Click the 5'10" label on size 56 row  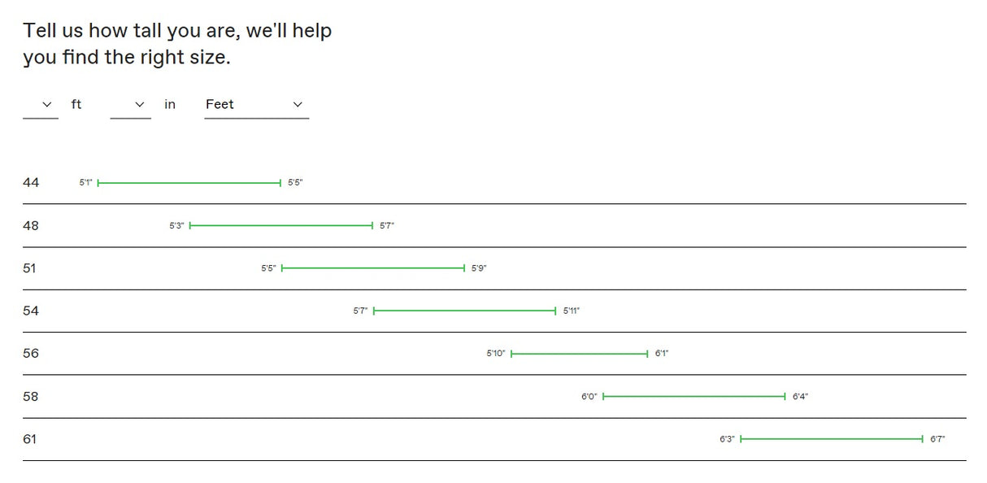click(496, 354)
